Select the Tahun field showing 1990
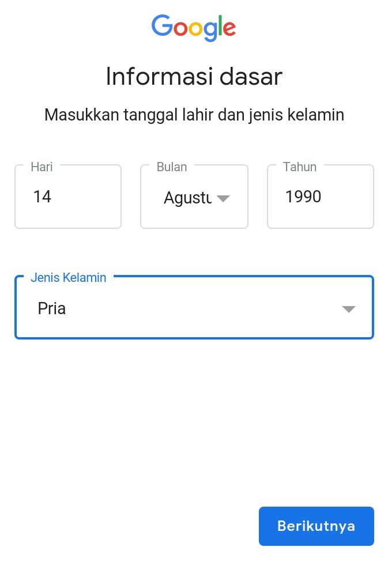The width and height of the screenshot is (388, 562). coord(320,197)
